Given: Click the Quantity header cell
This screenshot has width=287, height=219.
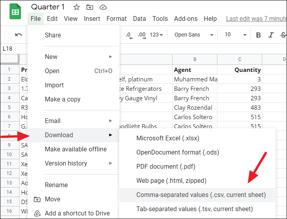Looking at the screenshot, I should point(239,70).
